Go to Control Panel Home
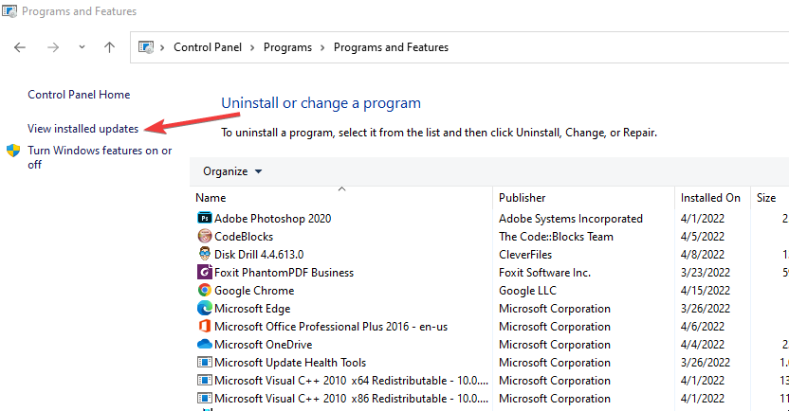This screenshot has height=411, width=789. [79, 95]
